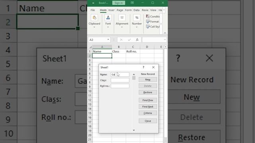Click the ribbon display options icon
The width and height of the screenshot is (255, 143).
[132, 3]
